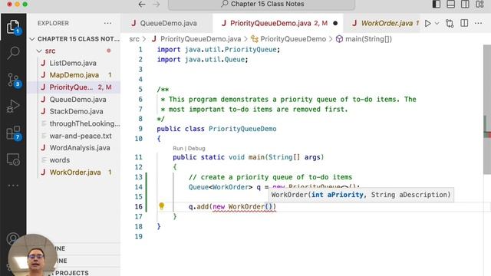
Task: Open MapDemo.java in the explorer
Action: pyautogui.click(x=74, y=75)
